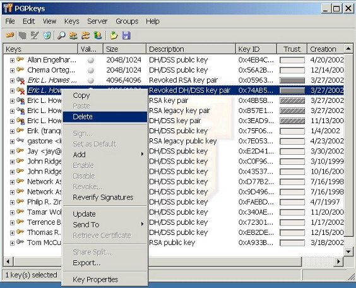This screenshot has height=288, width=356.
Task: Click the key icon beside Jay <jay@
Action: point(20,151)
